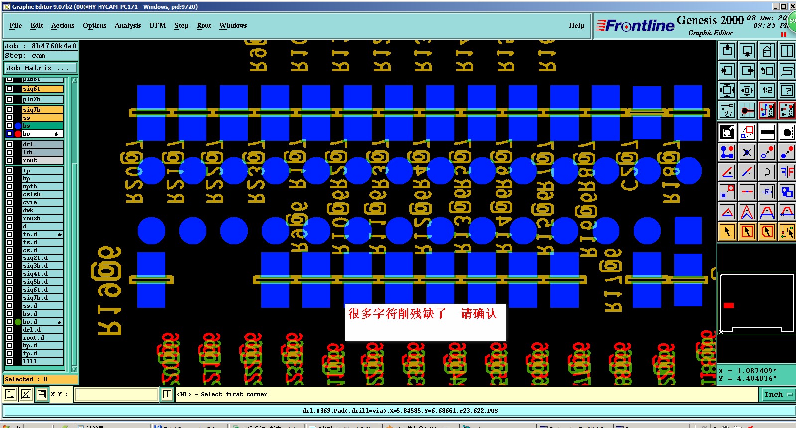Click the question mark help icon

point(787,90)
